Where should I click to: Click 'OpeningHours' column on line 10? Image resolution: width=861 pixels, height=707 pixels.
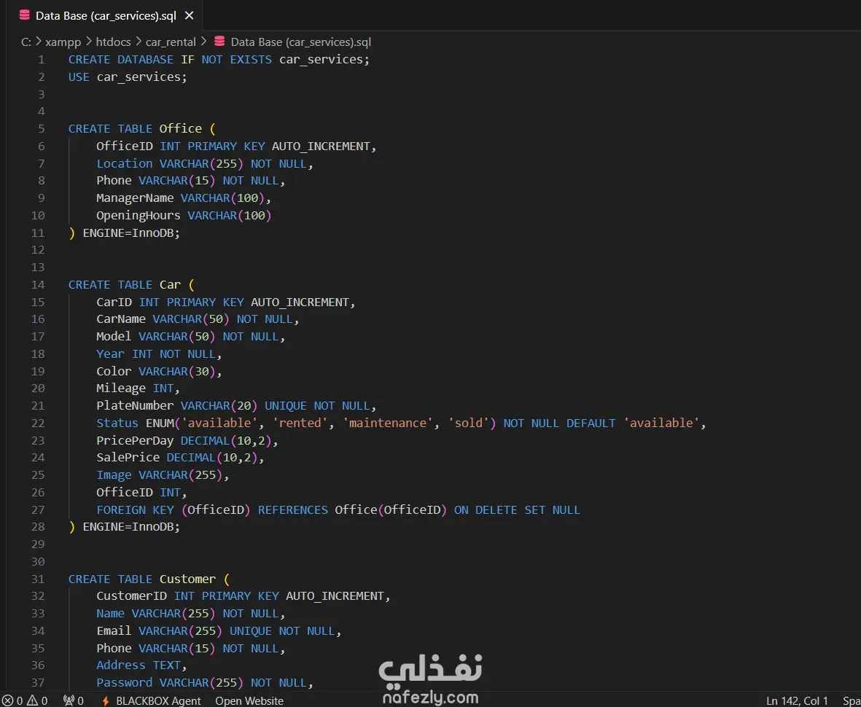(x=139, y=215)
